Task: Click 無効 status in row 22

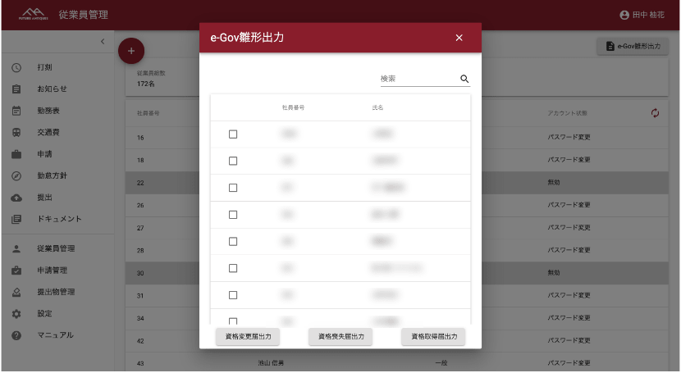Action: (553, 183)
